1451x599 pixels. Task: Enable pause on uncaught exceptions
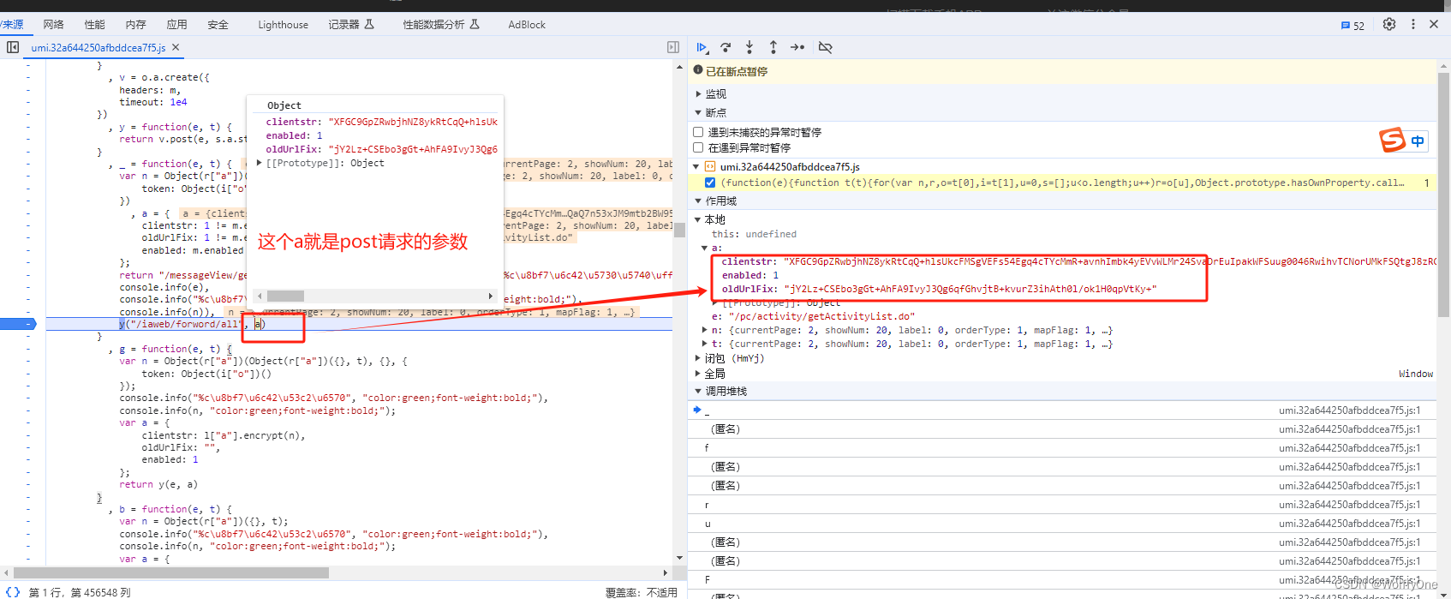coord(698,132)
